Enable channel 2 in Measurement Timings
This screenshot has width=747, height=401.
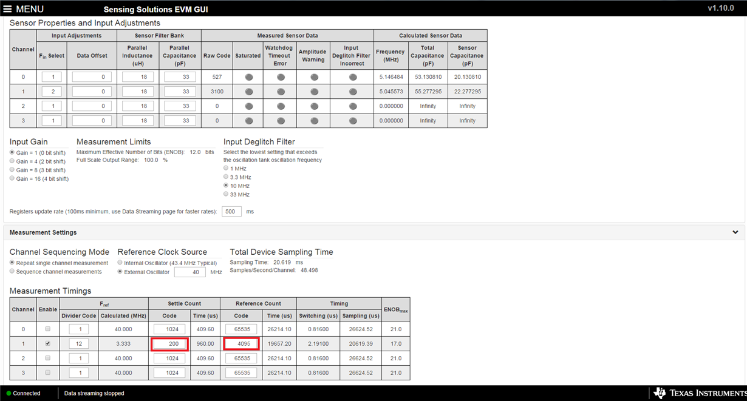48,358
